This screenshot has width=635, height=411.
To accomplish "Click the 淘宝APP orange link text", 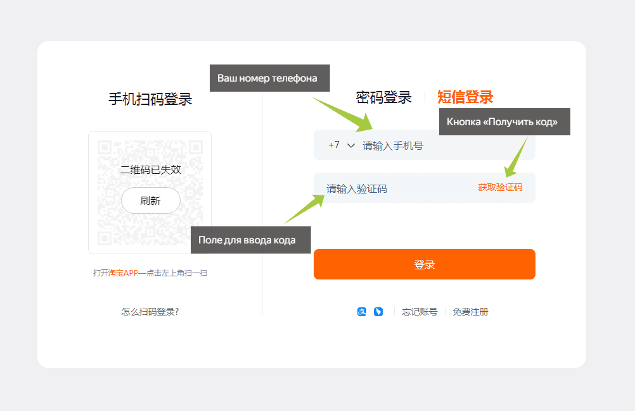I will click(x=123, y=273).
